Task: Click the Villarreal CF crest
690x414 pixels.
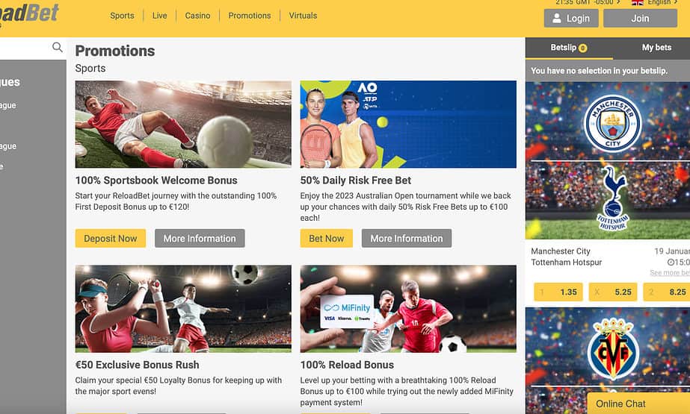Action: [613, 349]
